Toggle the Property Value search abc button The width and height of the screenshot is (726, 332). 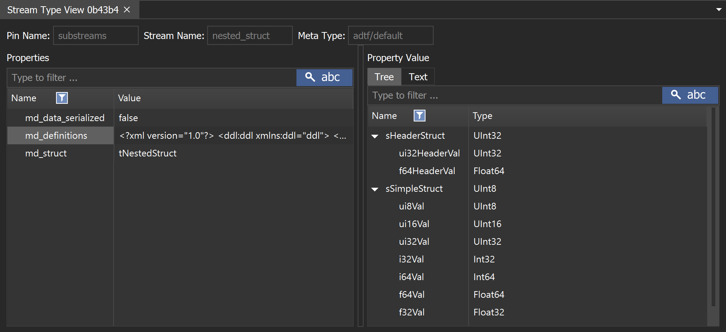click(x=690, y=95)
